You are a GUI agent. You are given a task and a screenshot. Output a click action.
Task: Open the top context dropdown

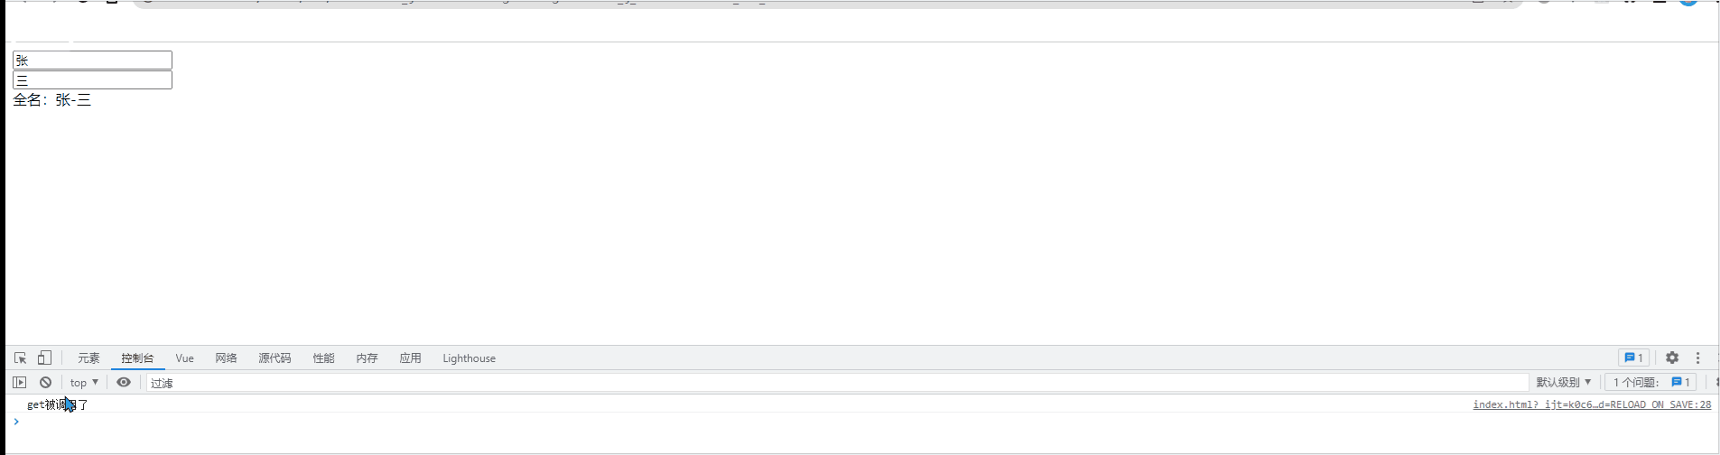[84, 383]
